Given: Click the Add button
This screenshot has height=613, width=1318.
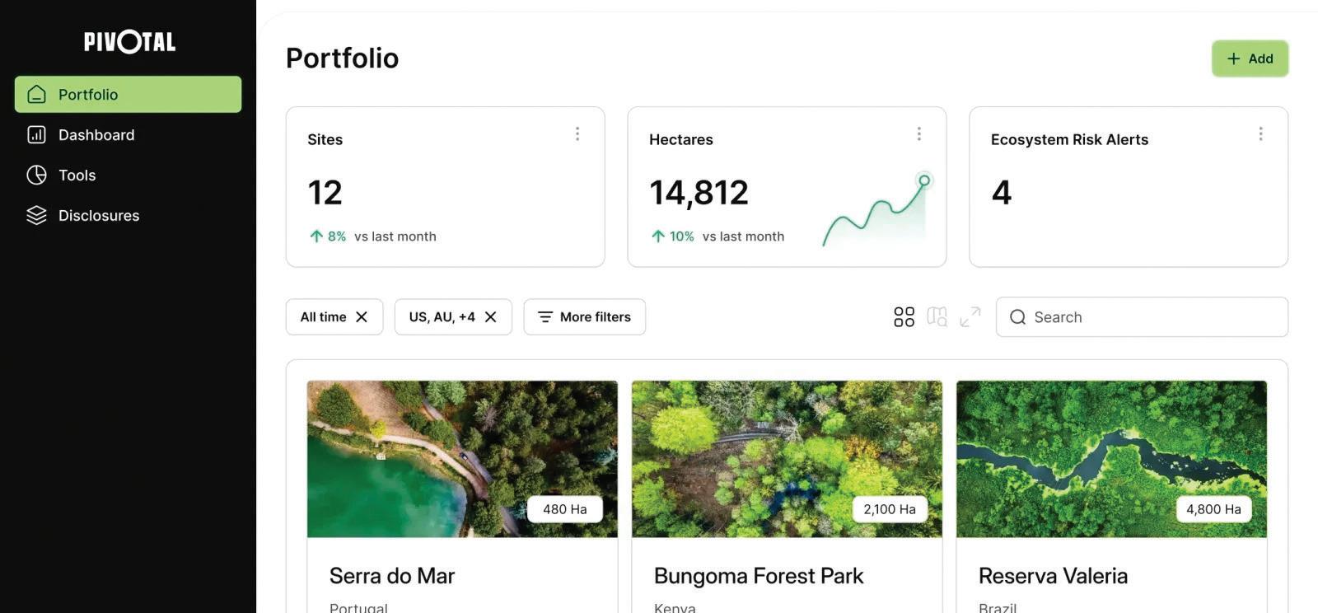Looking at the screenshot, I should pos(1250,58).
